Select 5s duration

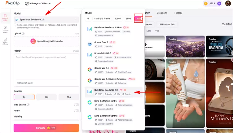point(24,97)
